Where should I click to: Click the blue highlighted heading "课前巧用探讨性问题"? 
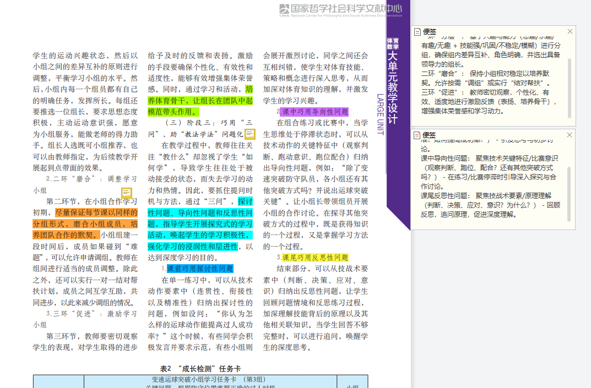(x=200, y=269)
